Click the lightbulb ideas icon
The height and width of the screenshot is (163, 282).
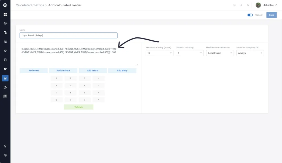(5, 146)
